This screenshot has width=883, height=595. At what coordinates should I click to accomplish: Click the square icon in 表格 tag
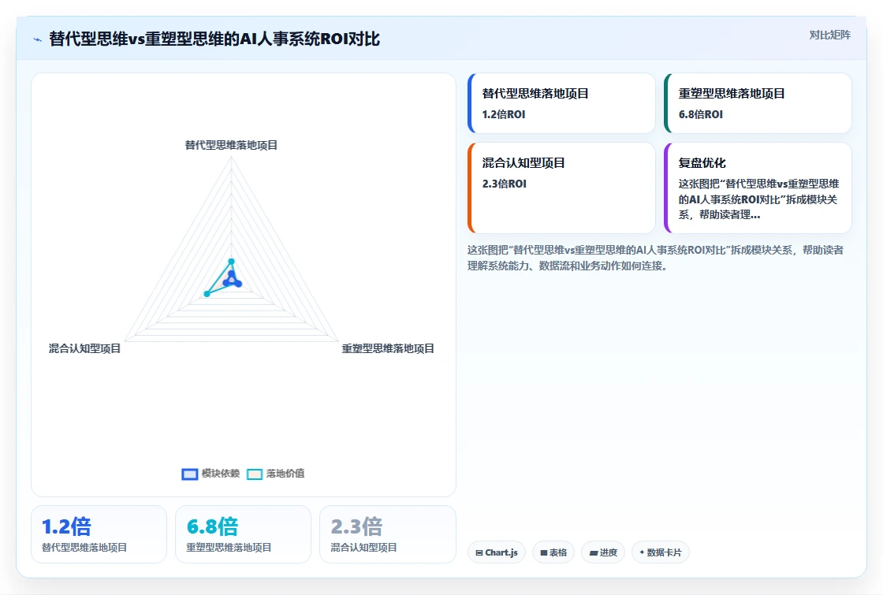point(544,552)
